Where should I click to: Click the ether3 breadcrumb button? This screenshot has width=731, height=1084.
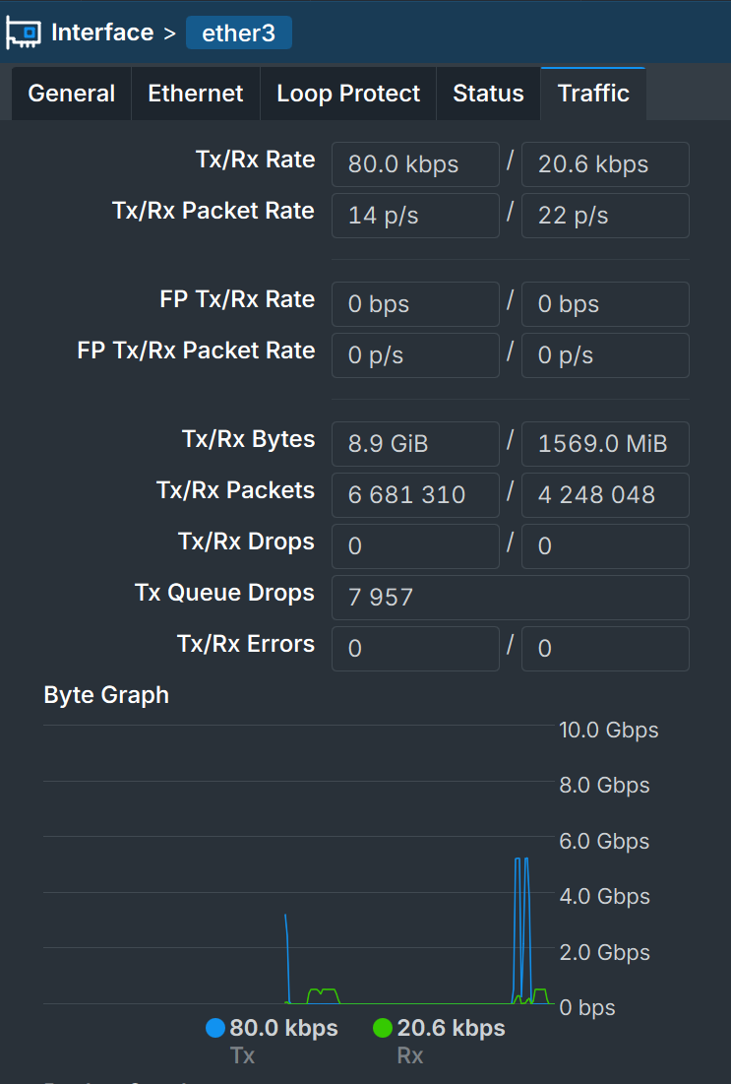pyautogui.click(x=238, y=32)
